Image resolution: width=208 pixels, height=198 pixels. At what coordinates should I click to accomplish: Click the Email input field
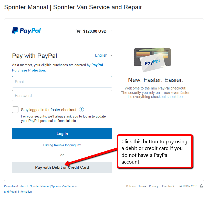[62, 82]
